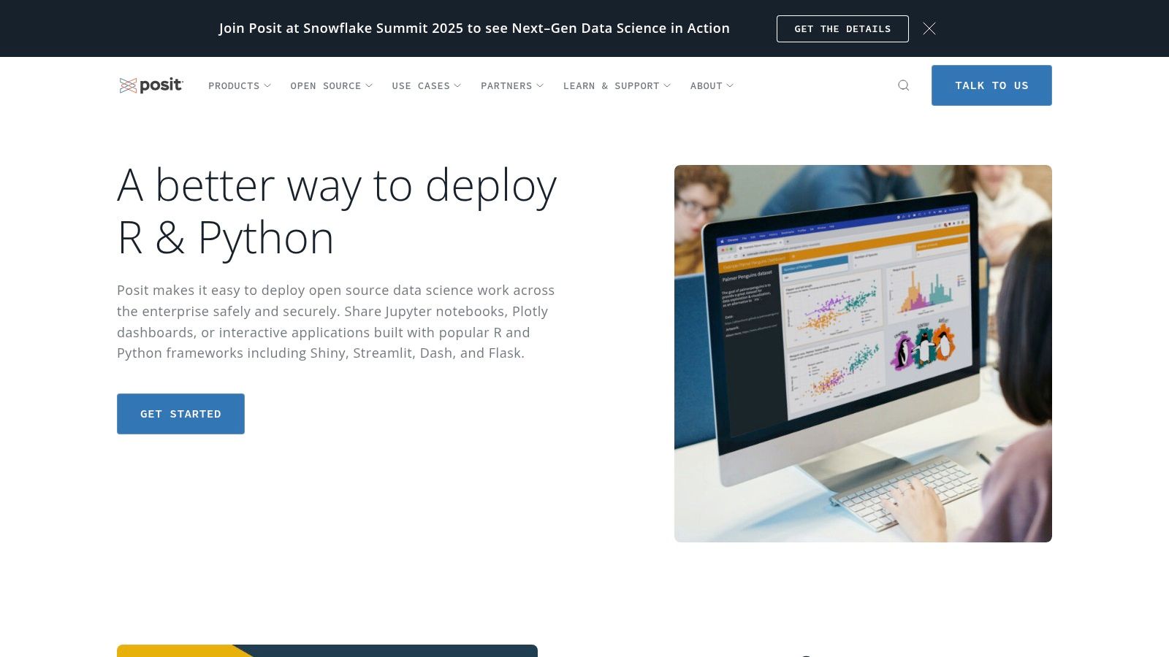Click the paragraph starting 'Posit makes it easy'

336,322
